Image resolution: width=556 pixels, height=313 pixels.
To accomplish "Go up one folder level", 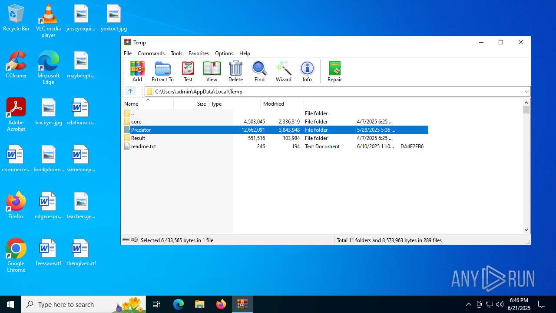I will 130,91.
